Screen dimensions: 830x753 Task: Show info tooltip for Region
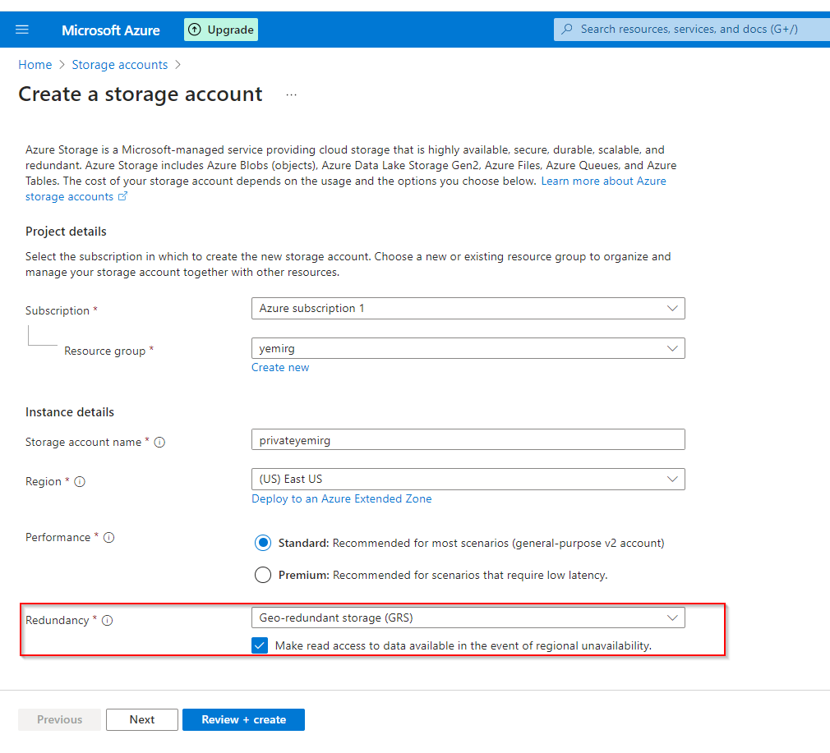80,482
